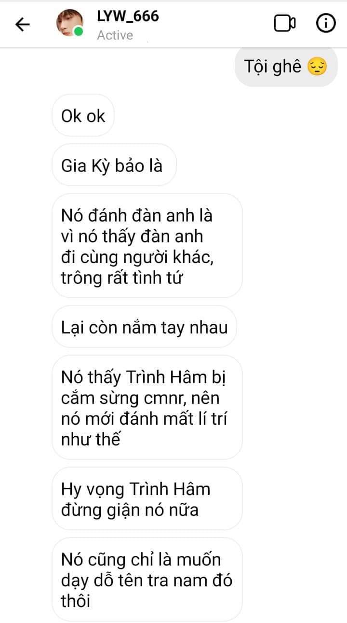The image size is (347, 623).
Task: Tap the 'thôi' word in last message
Action: point(76,601)
